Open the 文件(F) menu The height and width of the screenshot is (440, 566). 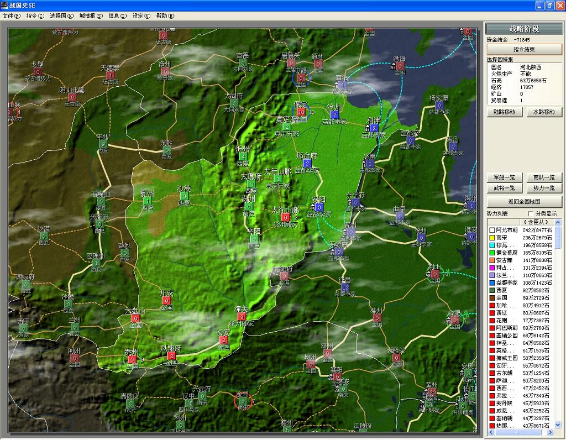click(x=11, y=16)
